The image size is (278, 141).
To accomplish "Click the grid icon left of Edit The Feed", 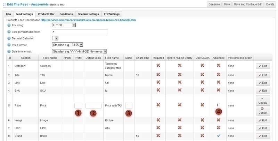I will pos(4,4).
